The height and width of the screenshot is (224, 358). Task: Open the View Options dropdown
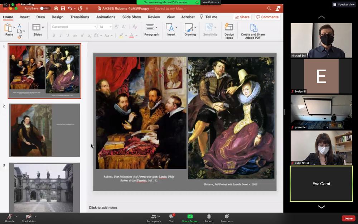click(x=211, y=2)
